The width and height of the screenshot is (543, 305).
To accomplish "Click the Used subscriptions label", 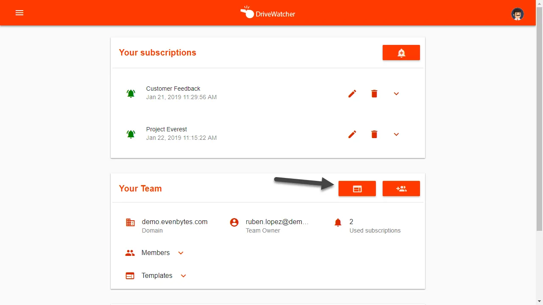I will point(375,230).
